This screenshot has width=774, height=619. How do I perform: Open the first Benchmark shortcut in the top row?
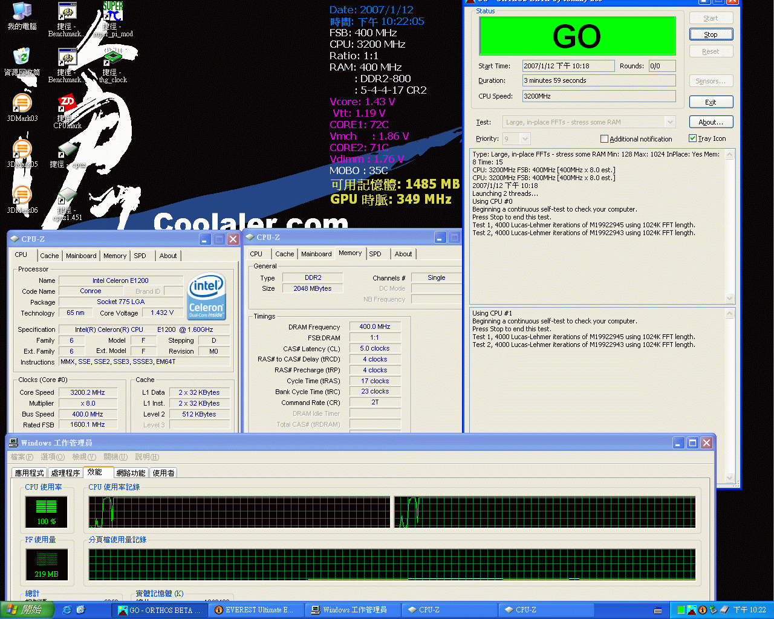(x=67, y=18)
